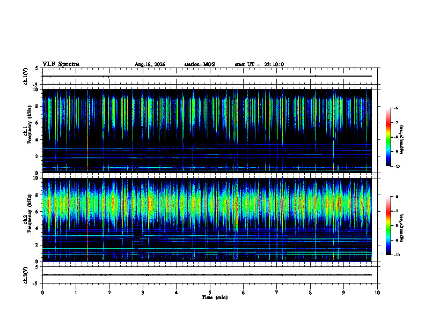The image size is (425, 328).
Task: Click time axis tick label "3"
Action: 143,293
